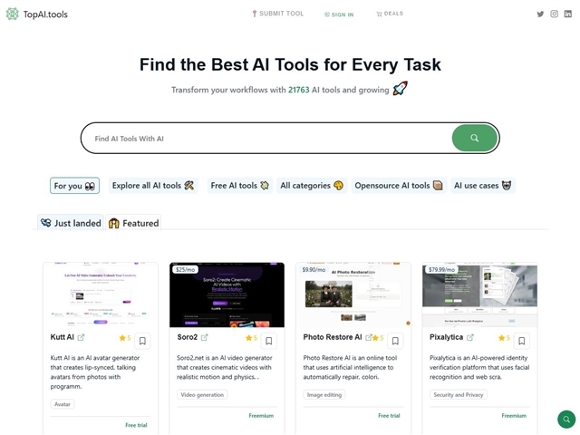The height and width of the screenshot is (435, 580).
Task: Click Free trial label on Photo Restore AI
Action: (389, 416)
